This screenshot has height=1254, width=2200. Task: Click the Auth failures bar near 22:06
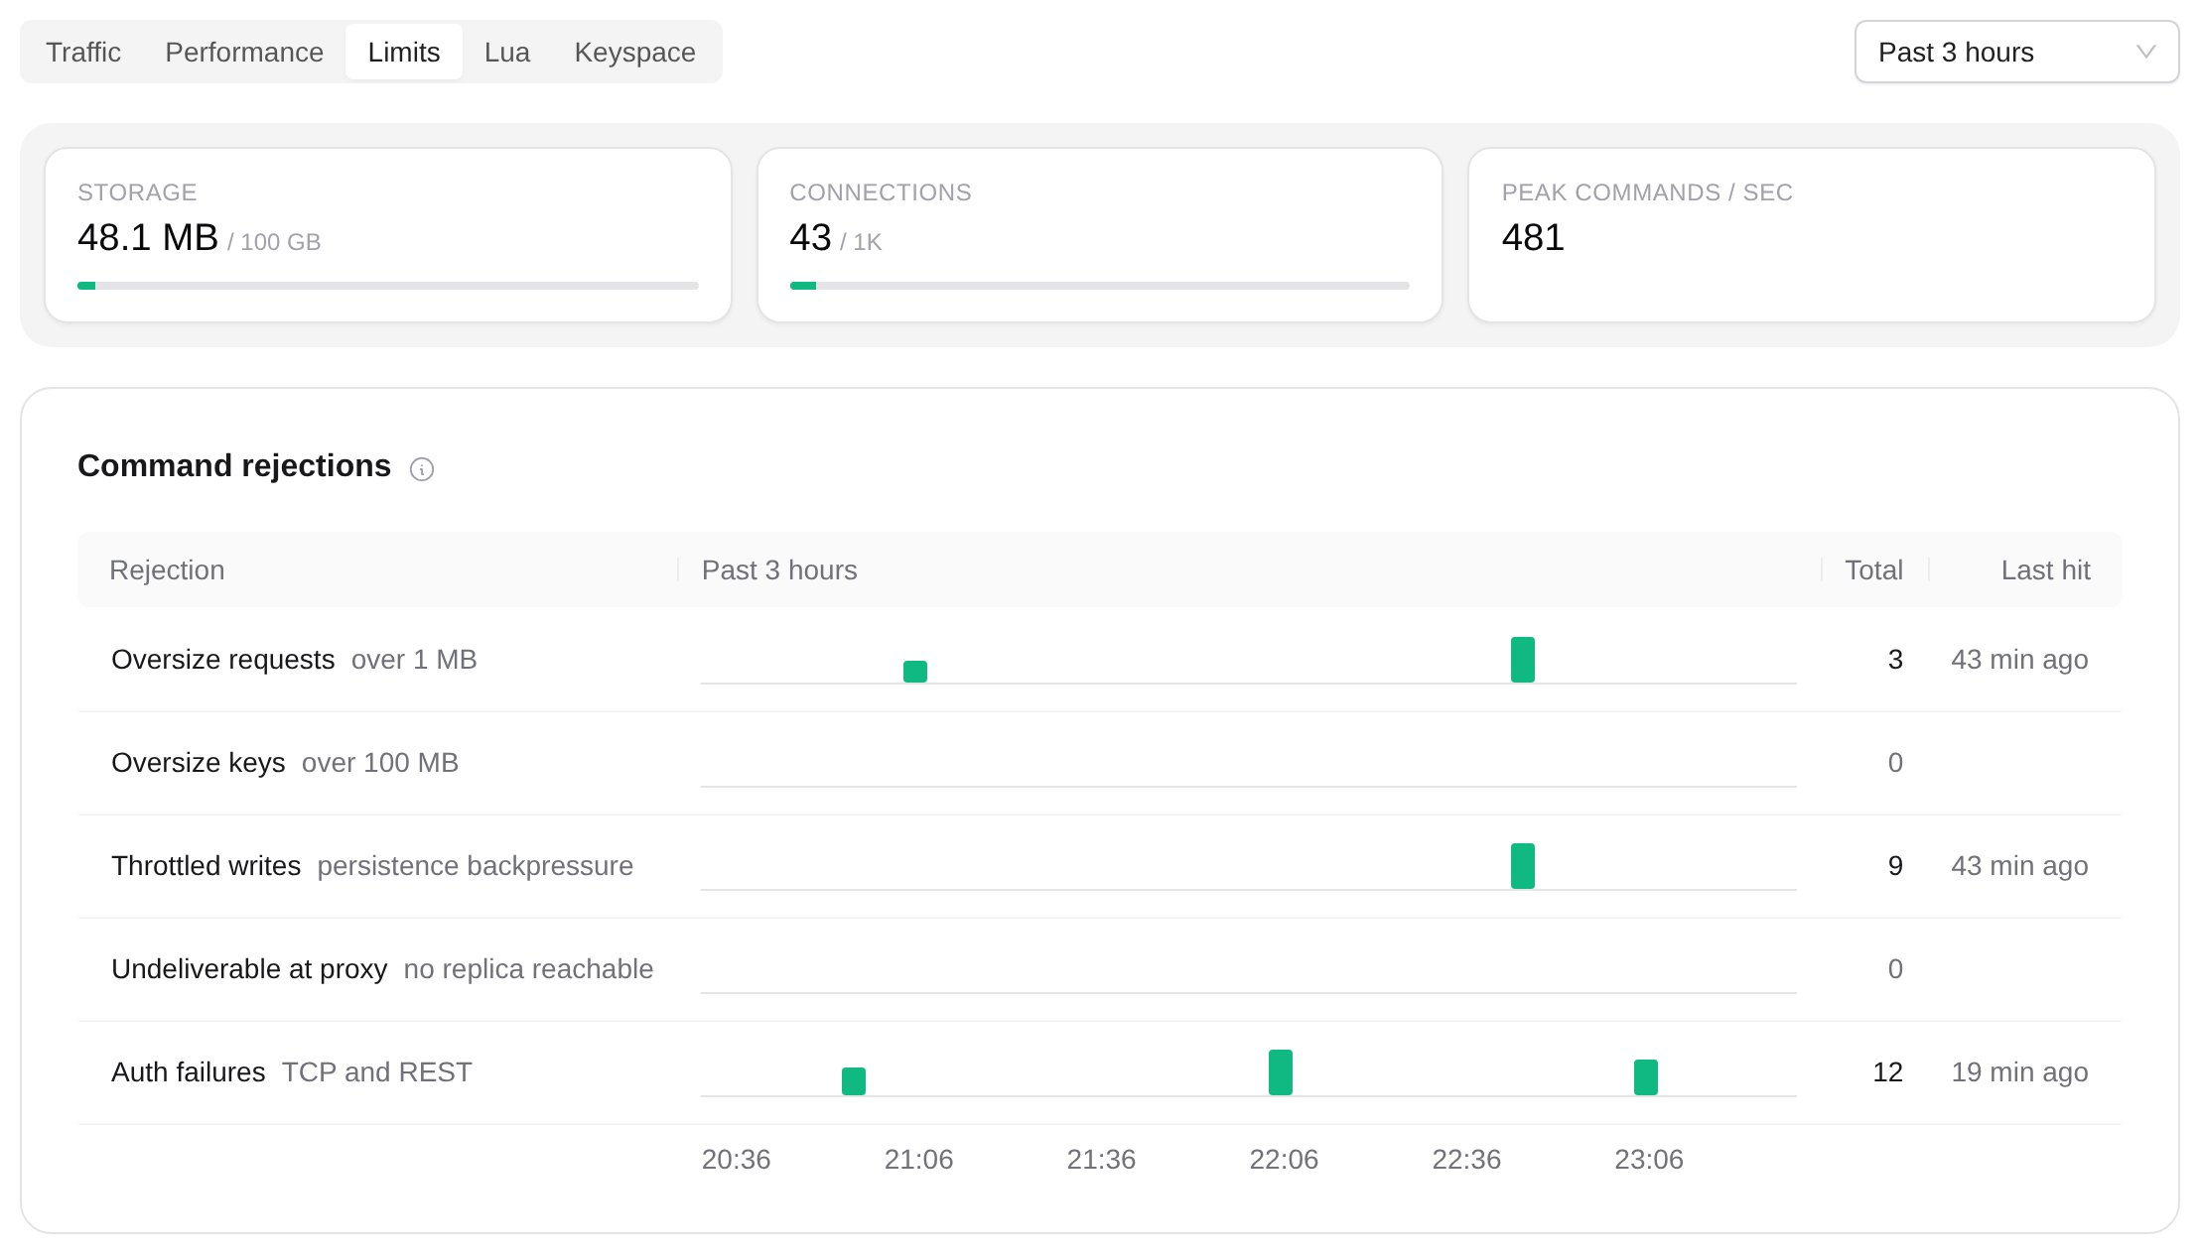coord(1281,1072)
